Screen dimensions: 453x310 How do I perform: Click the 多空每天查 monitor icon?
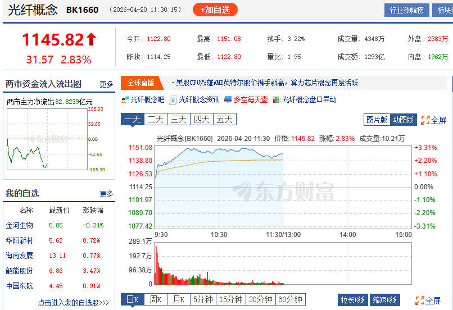click(228, 100)
